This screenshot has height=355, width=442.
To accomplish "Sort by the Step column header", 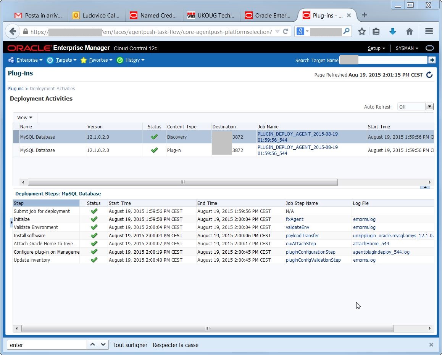I will (x=46, y=203).
